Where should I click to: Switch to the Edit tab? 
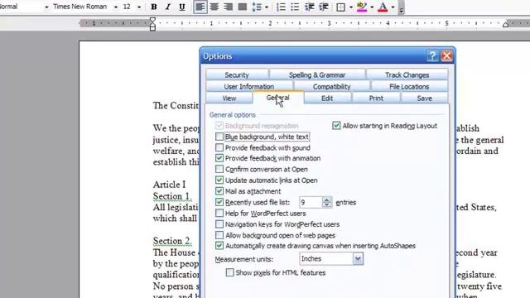click(x=327, y=99)
